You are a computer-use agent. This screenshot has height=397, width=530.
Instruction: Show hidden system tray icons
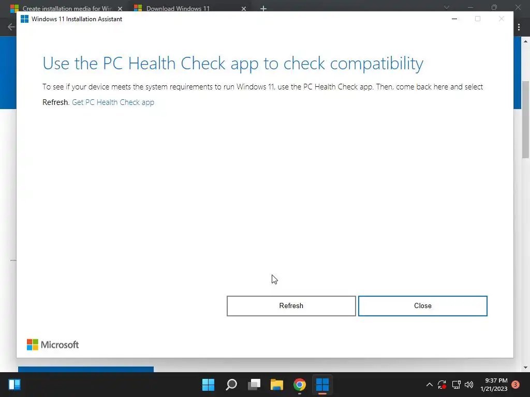pos(429,385)
